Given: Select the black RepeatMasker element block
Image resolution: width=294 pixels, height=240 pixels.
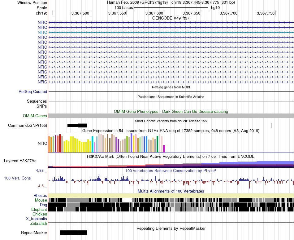Looking at the screenshot, I should [x=74, y=233].
